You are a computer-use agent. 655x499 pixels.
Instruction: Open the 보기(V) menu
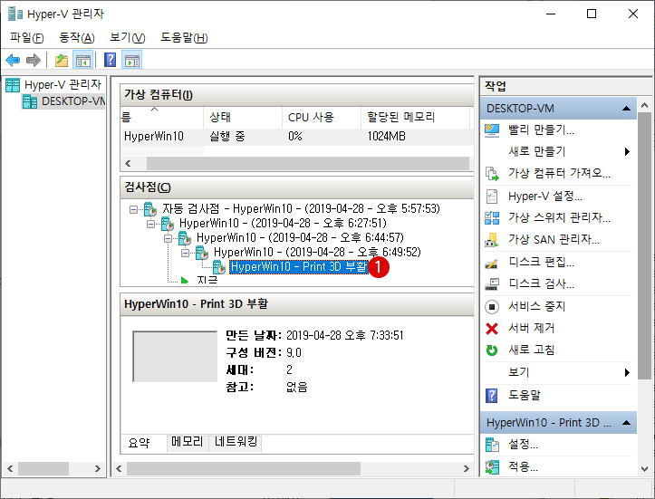(128, 37)
